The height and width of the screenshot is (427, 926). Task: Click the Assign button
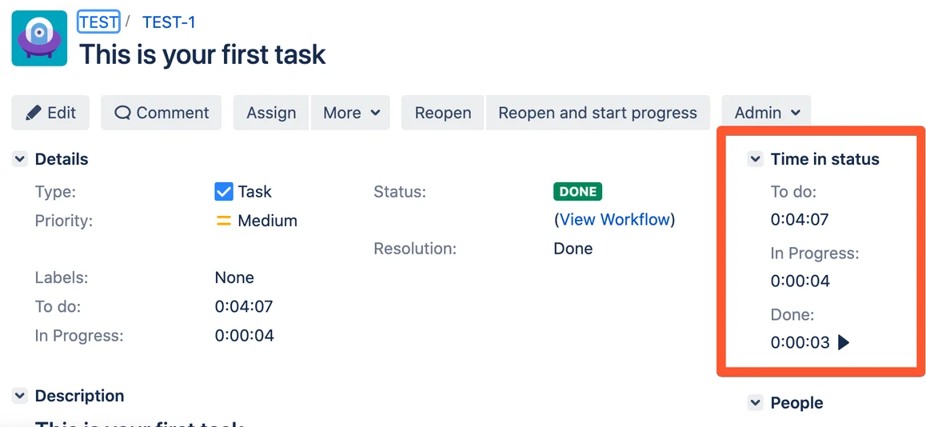(x=271, y=113)
